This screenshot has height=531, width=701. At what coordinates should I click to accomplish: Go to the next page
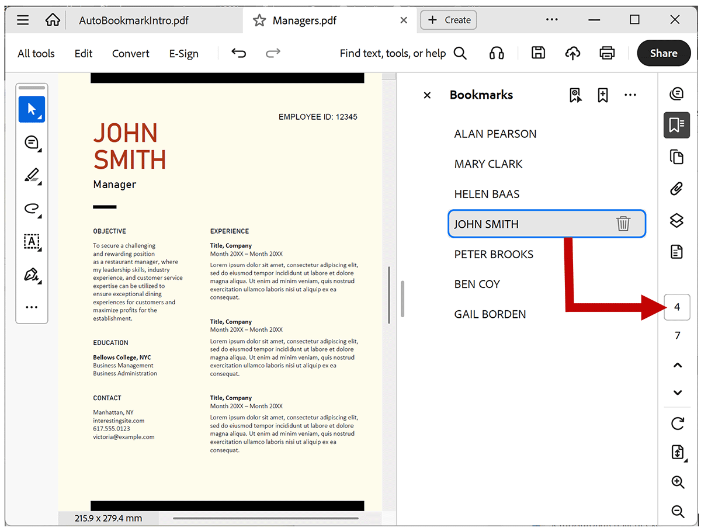tap(678, 393)
